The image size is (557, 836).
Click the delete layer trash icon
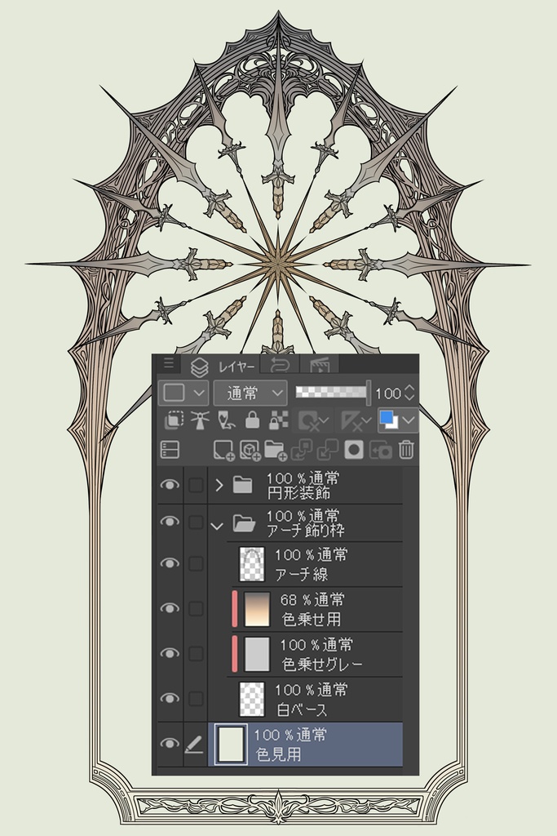pyautogui.click(x=406, y=450)
